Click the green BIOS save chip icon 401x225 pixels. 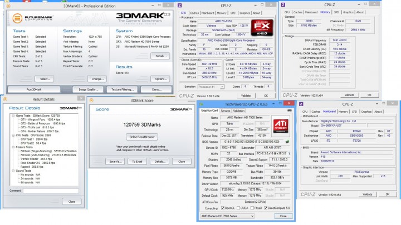click(x=287, y=142)
